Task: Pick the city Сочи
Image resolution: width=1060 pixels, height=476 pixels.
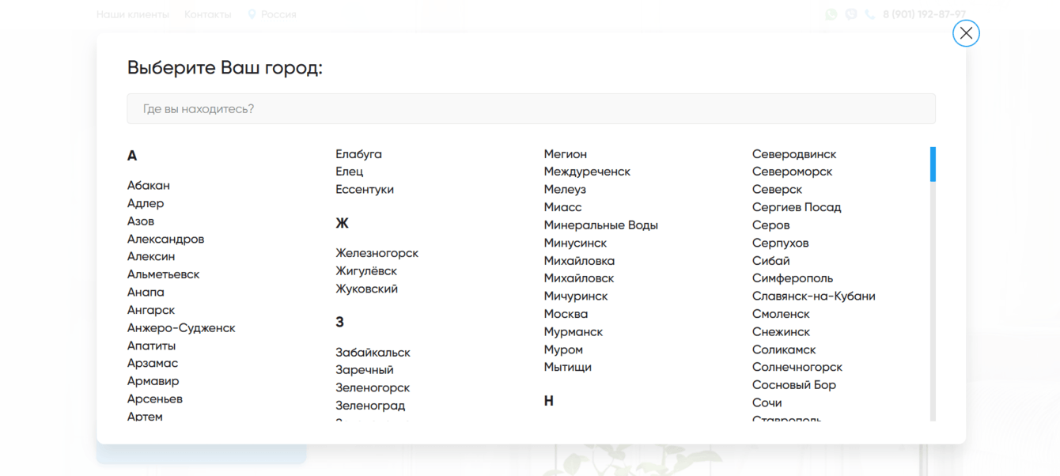Action: 767,403
